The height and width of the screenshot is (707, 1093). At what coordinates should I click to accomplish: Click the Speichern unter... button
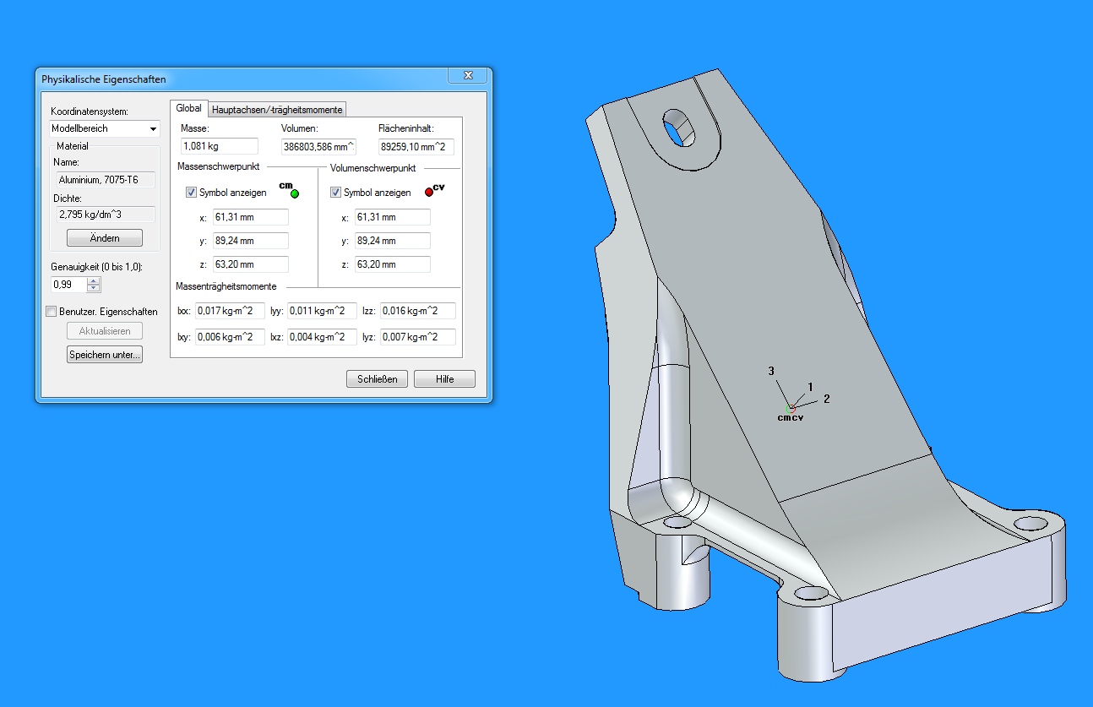(105, 355)
